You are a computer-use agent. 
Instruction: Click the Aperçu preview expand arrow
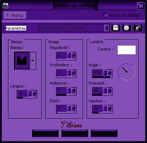click(x=8, y=15)
